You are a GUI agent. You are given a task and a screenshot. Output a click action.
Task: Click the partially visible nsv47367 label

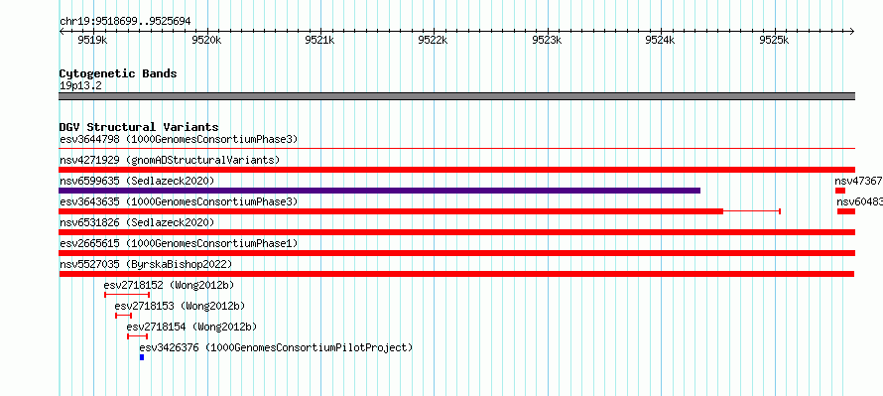(858, 181)
